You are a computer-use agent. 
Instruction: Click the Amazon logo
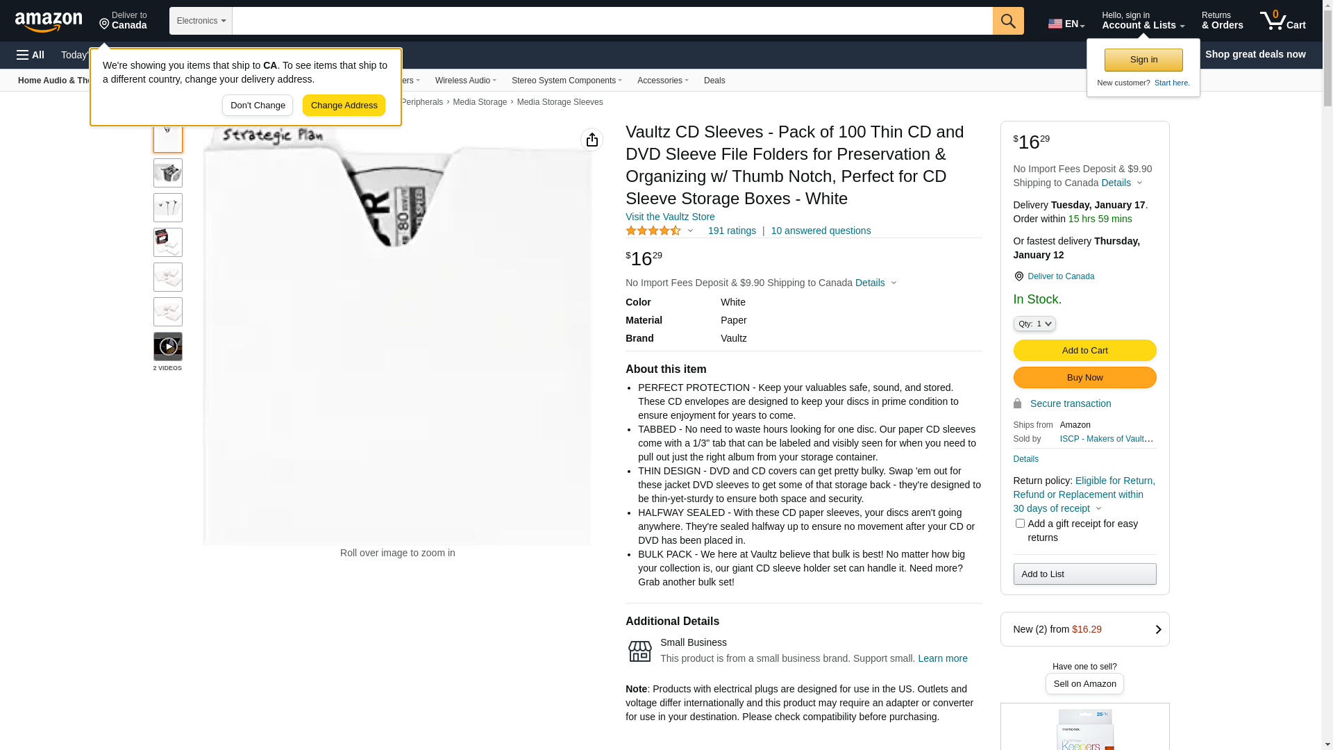coord(49,22)
